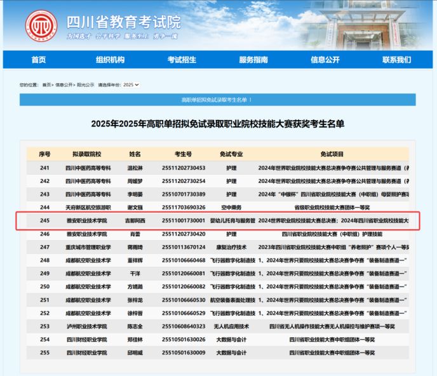Click exam number 25511202730420
Screen dimensions: 437x376
[184, 234]
